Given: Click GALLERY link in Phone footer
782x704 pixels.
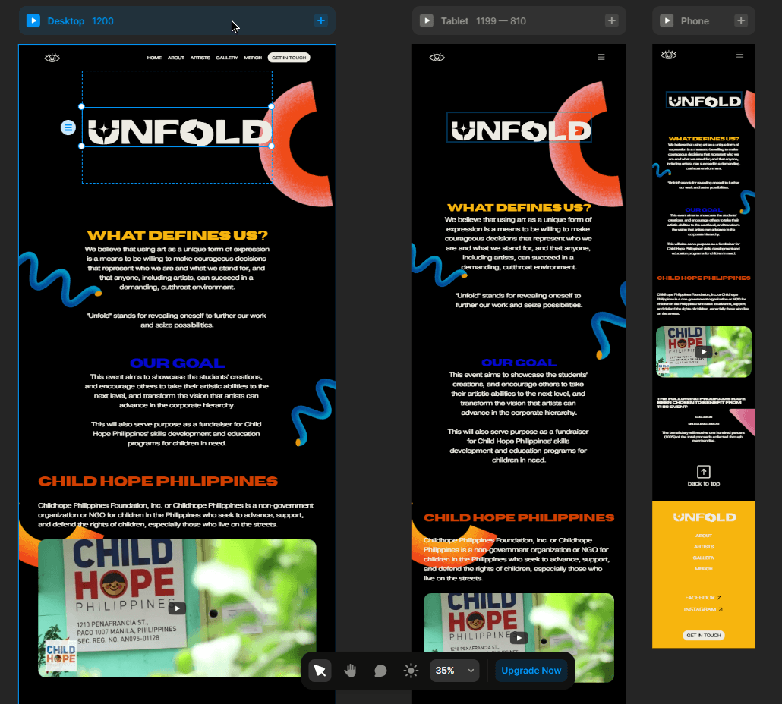Looking at the screenshot, I should pos(703,558).
